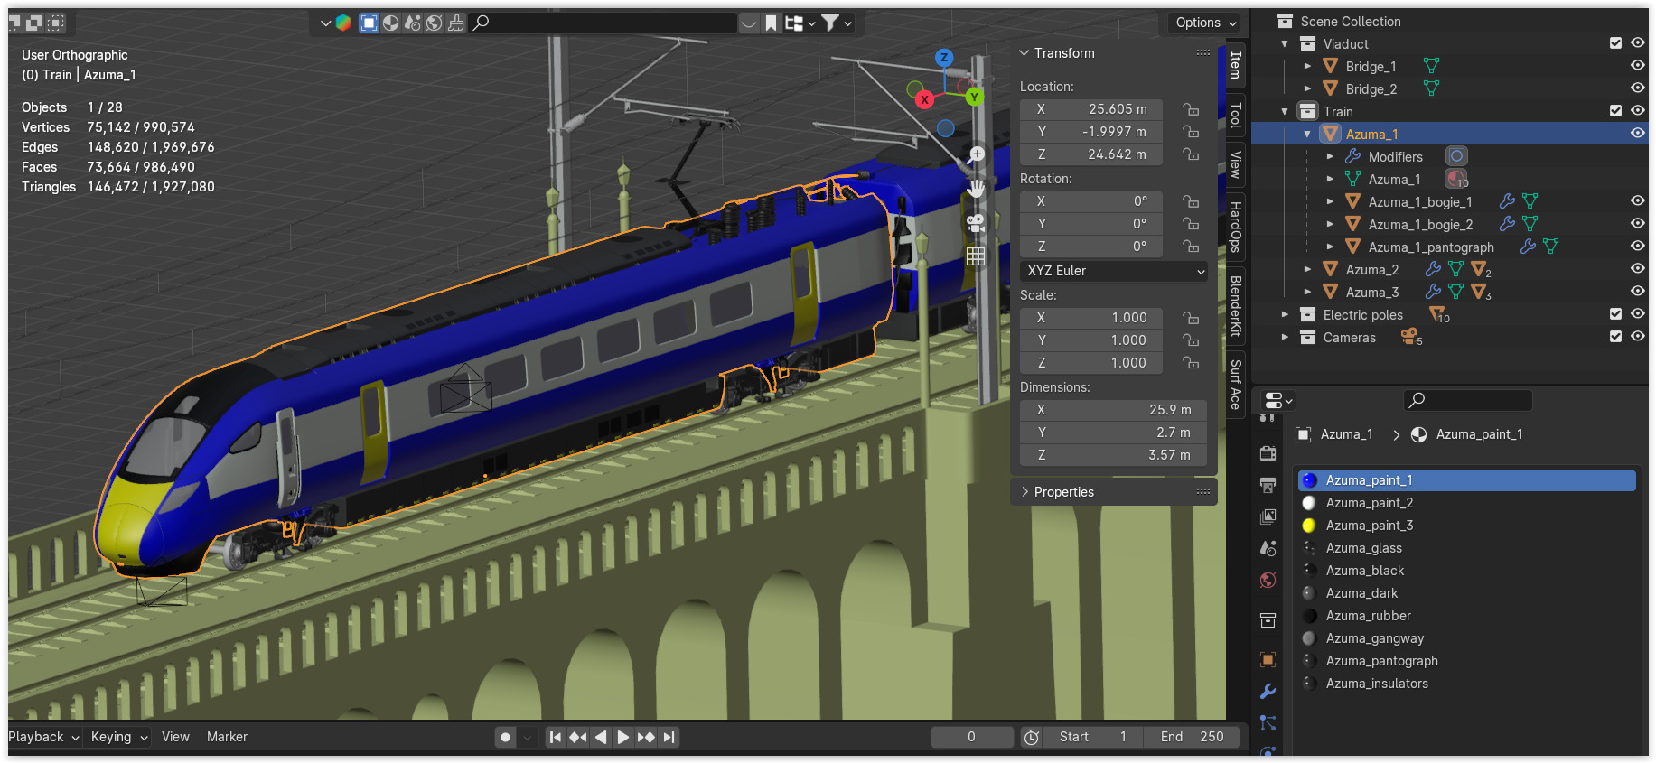Click the Z axis on the viewport gizmo
This screenshot has width=1656, height=763.
[x=944, y=57]
